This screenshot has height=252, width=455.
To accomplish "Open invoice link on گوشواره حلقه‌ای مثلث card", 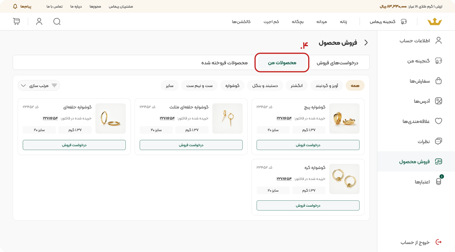I will (167, 118).
